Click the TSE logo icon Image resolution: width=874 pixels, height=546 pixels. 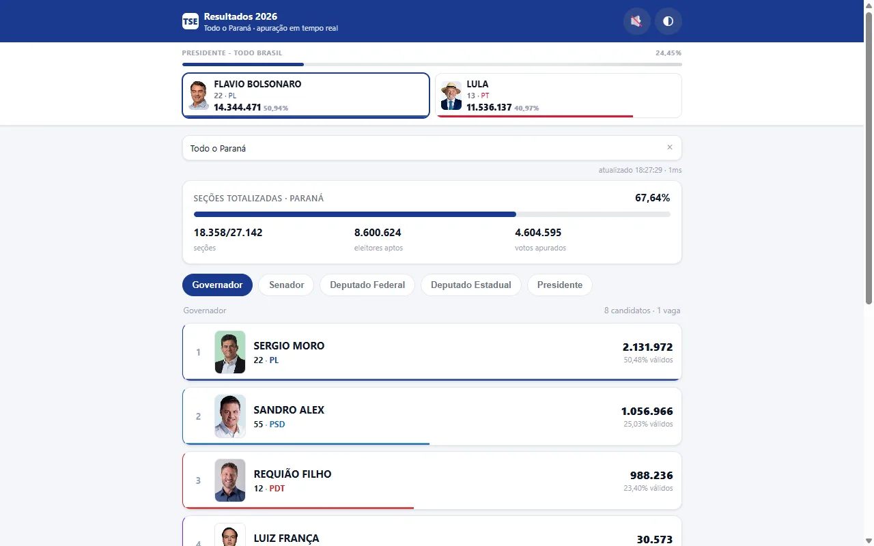point(191,21)
